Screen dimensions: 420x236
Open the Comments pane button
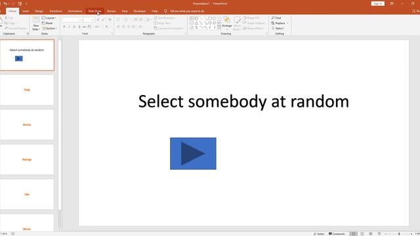pos(337,234)
